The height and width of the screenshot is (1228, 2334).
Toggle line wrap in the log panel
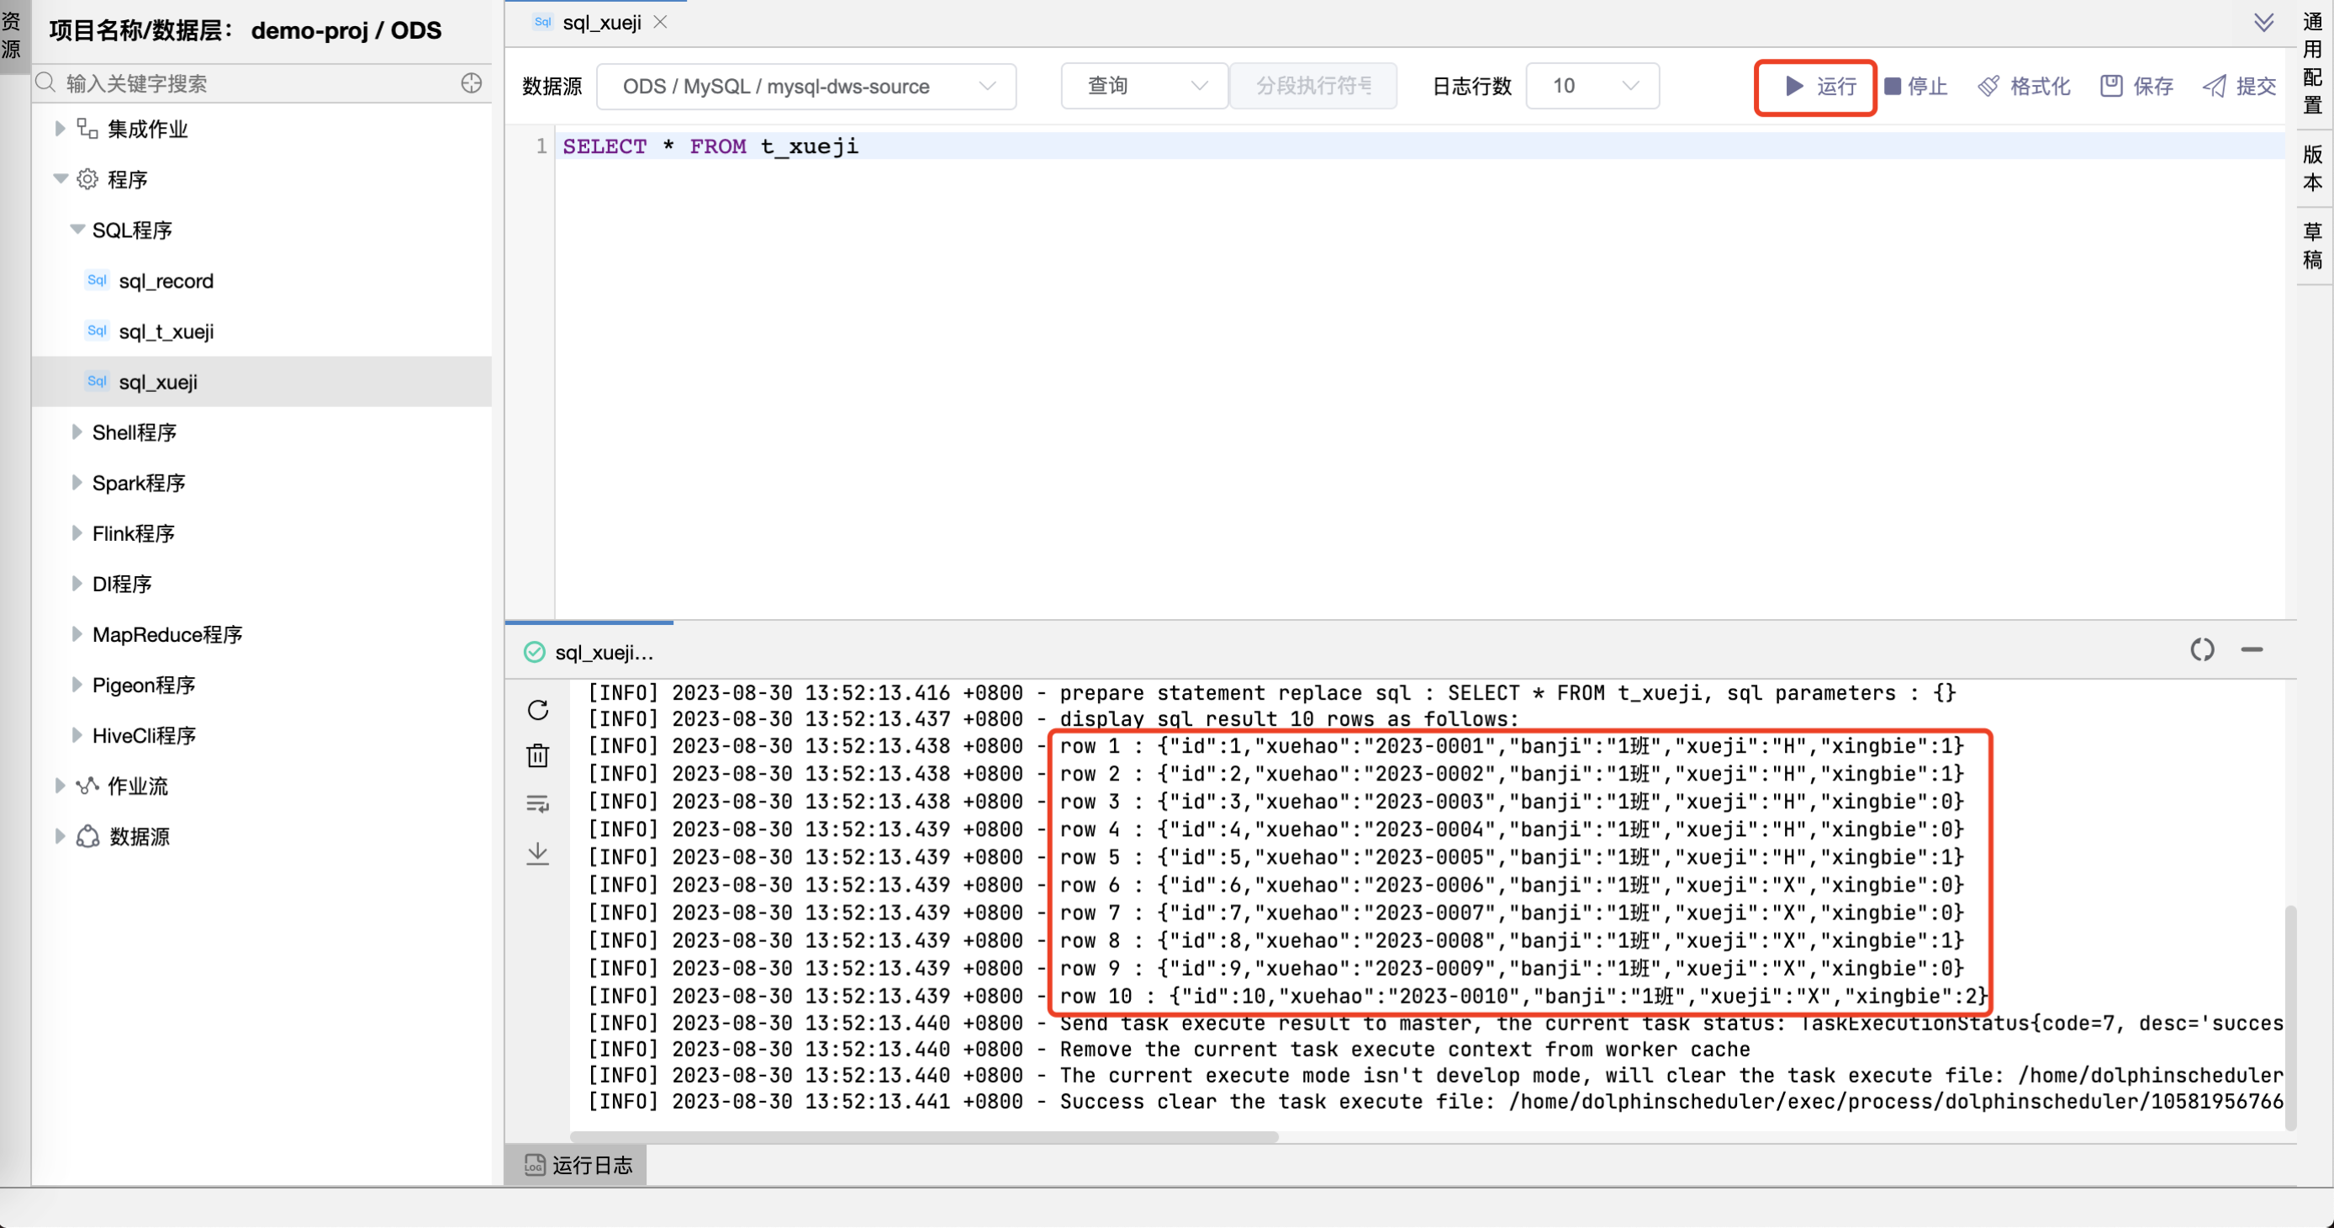538,804
